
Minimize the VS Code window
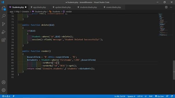(157, 2)
